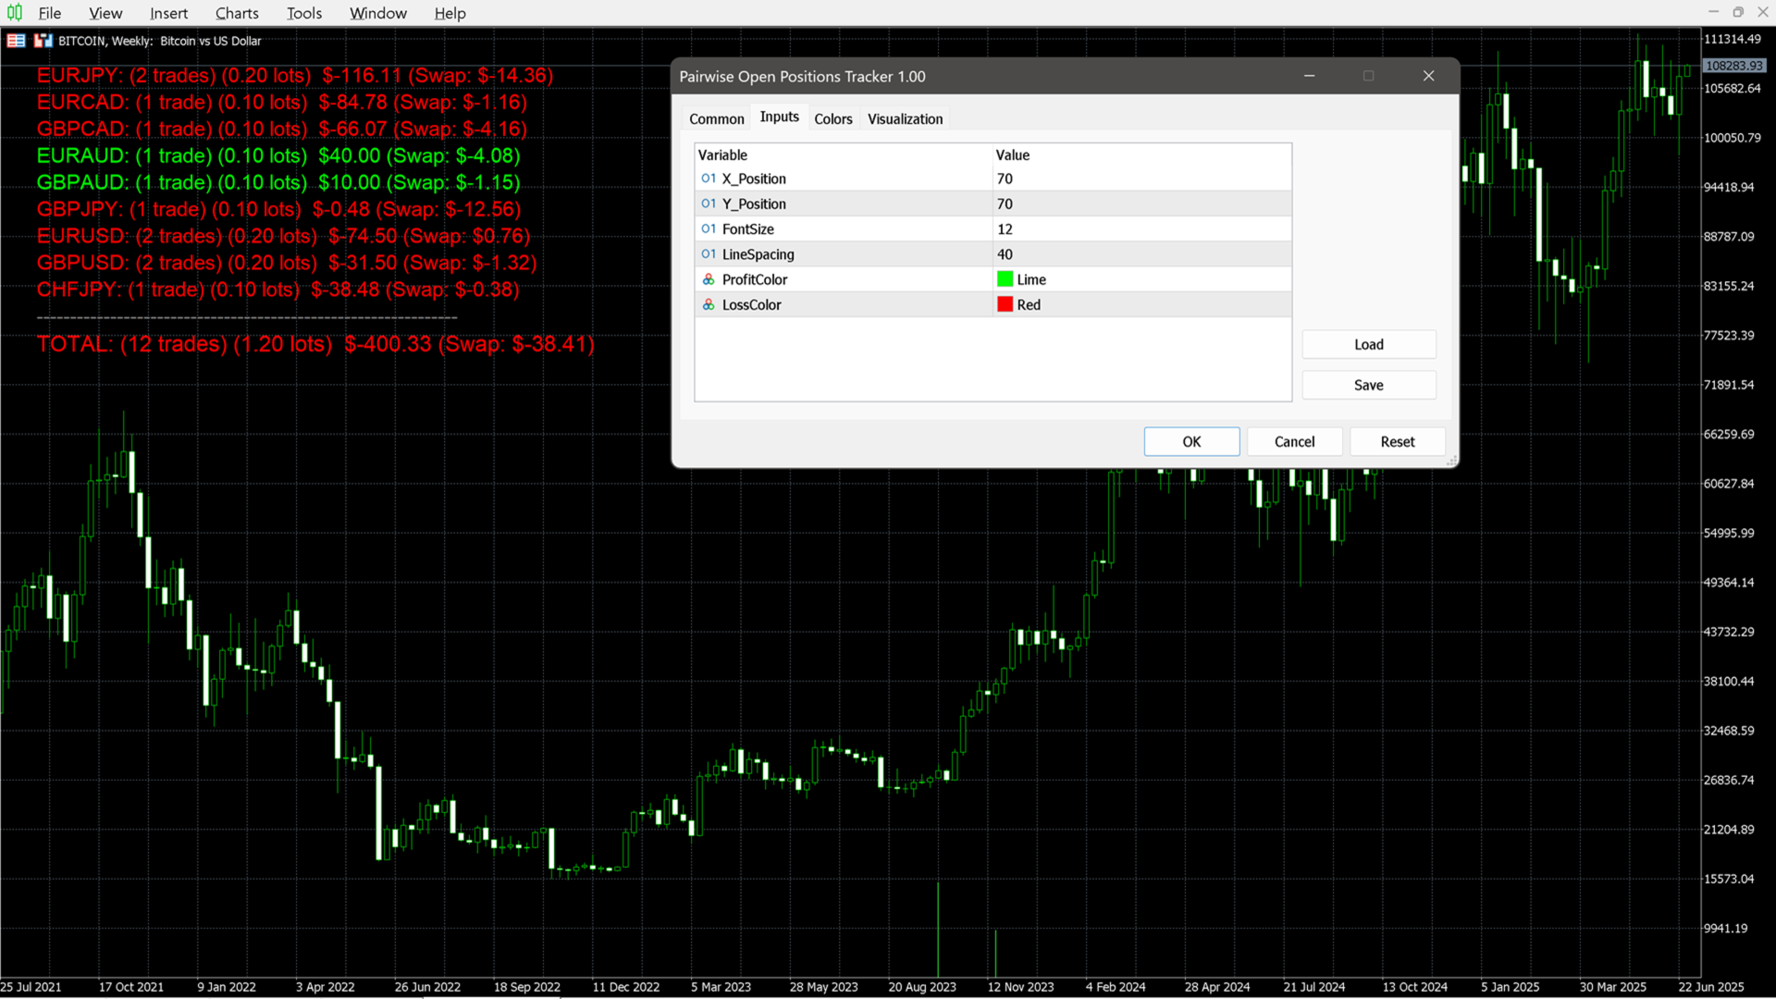Click the O1 icon next to Y_Position
The image size is (1776, 999).
(708, 203)
